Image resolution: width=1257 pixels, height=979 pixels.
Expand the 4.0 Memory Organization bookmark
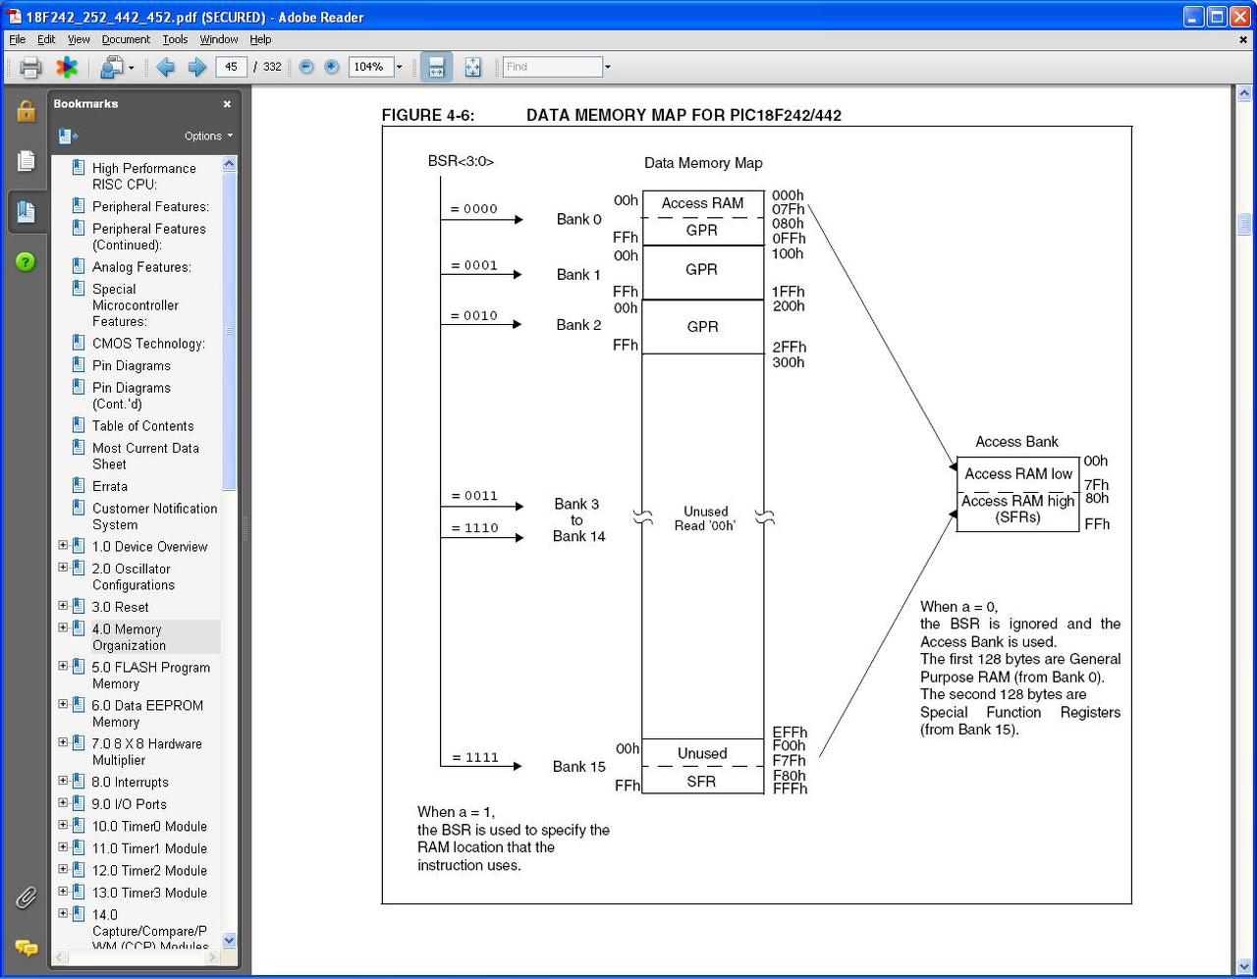[x=63, y=628]
